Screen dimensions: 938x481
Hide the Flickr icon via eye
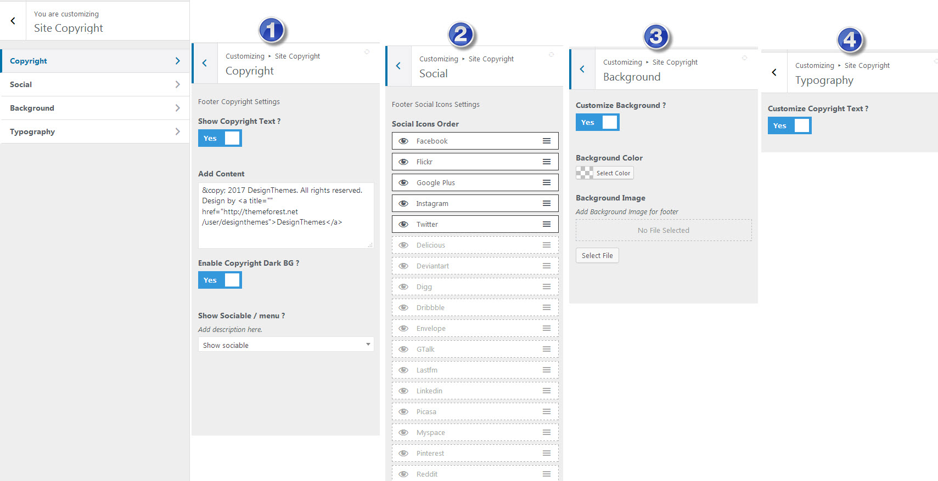click(x=403, y=162)
